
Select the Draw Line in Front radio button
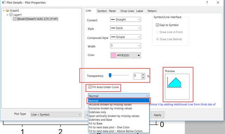157,32
